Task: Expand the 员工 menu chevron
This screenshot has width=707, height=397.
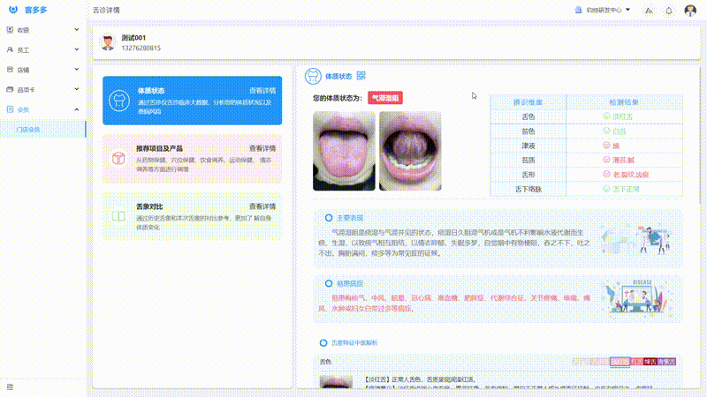Action: click(77, 49)
